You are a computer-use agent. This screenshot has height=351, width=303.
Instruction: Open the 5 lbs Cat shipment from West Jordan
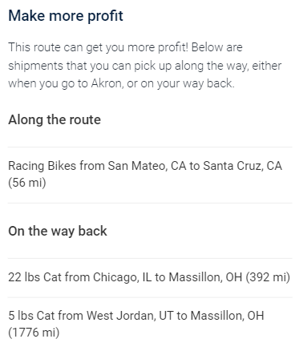click(x=150, y=324)
